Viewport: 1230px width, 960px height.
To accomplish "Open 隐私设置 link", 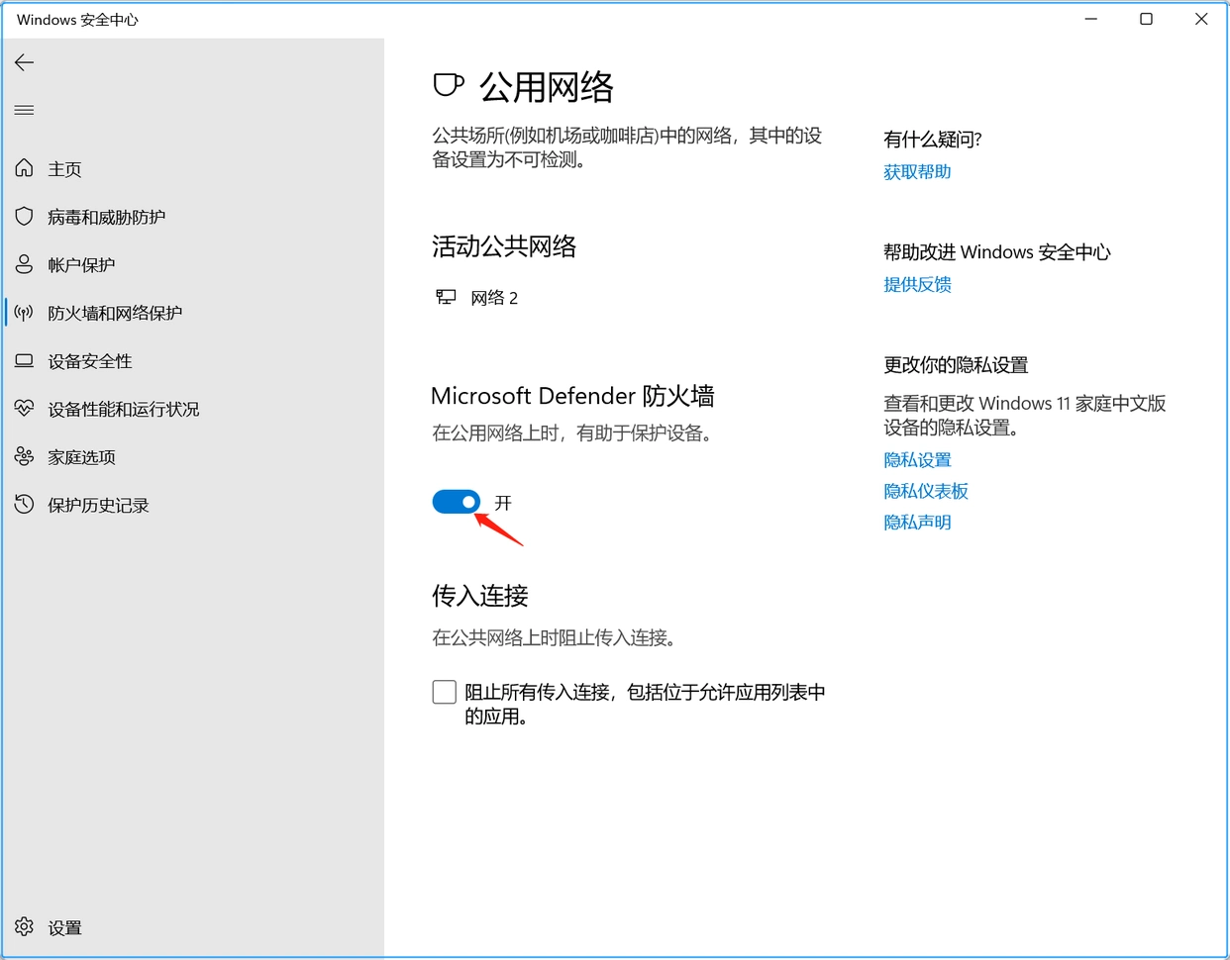I will (x=917, y=459).
